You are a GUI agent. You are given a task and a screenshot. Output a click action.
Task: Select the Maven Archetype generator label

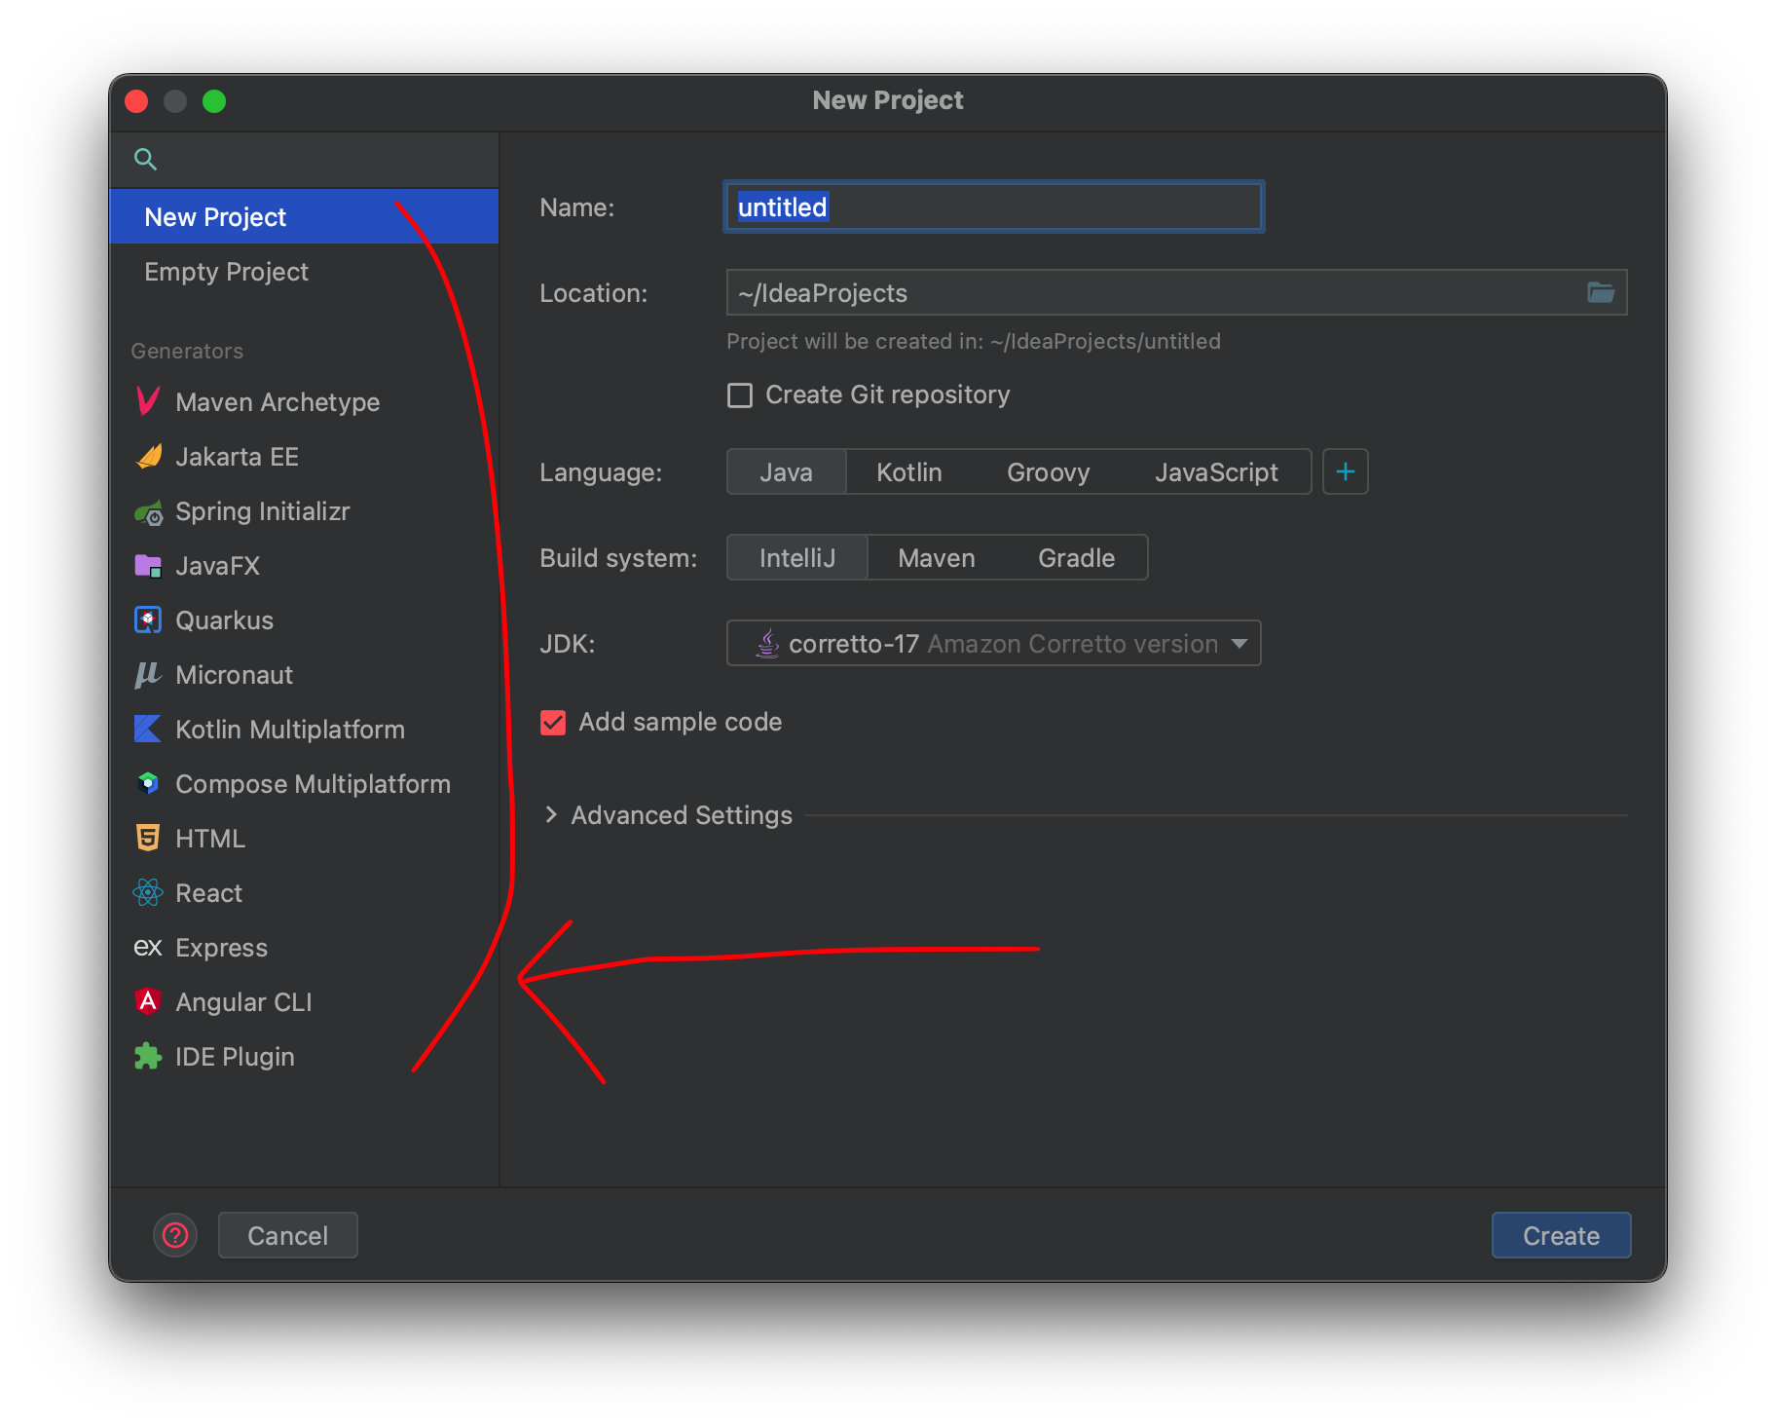(x=277, y=401)
